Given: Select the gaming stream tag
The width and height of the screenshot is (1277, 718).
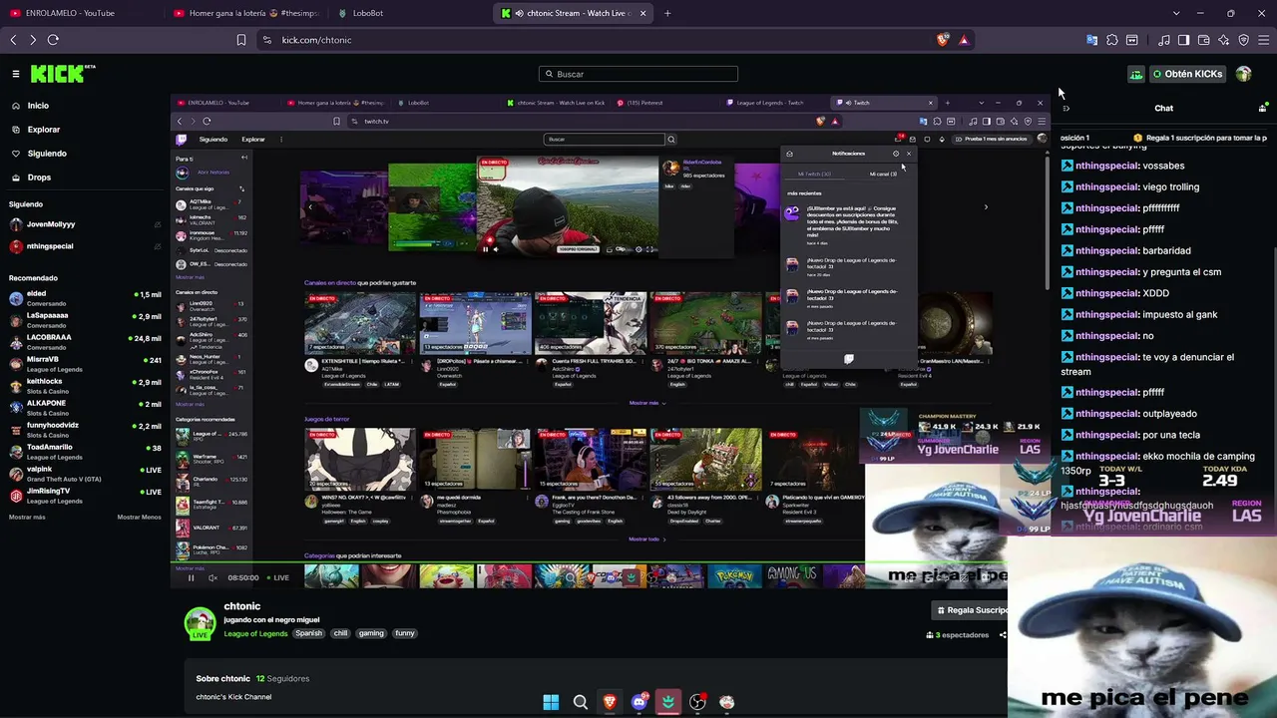Looking at the screenshot, I should point(371,633).
